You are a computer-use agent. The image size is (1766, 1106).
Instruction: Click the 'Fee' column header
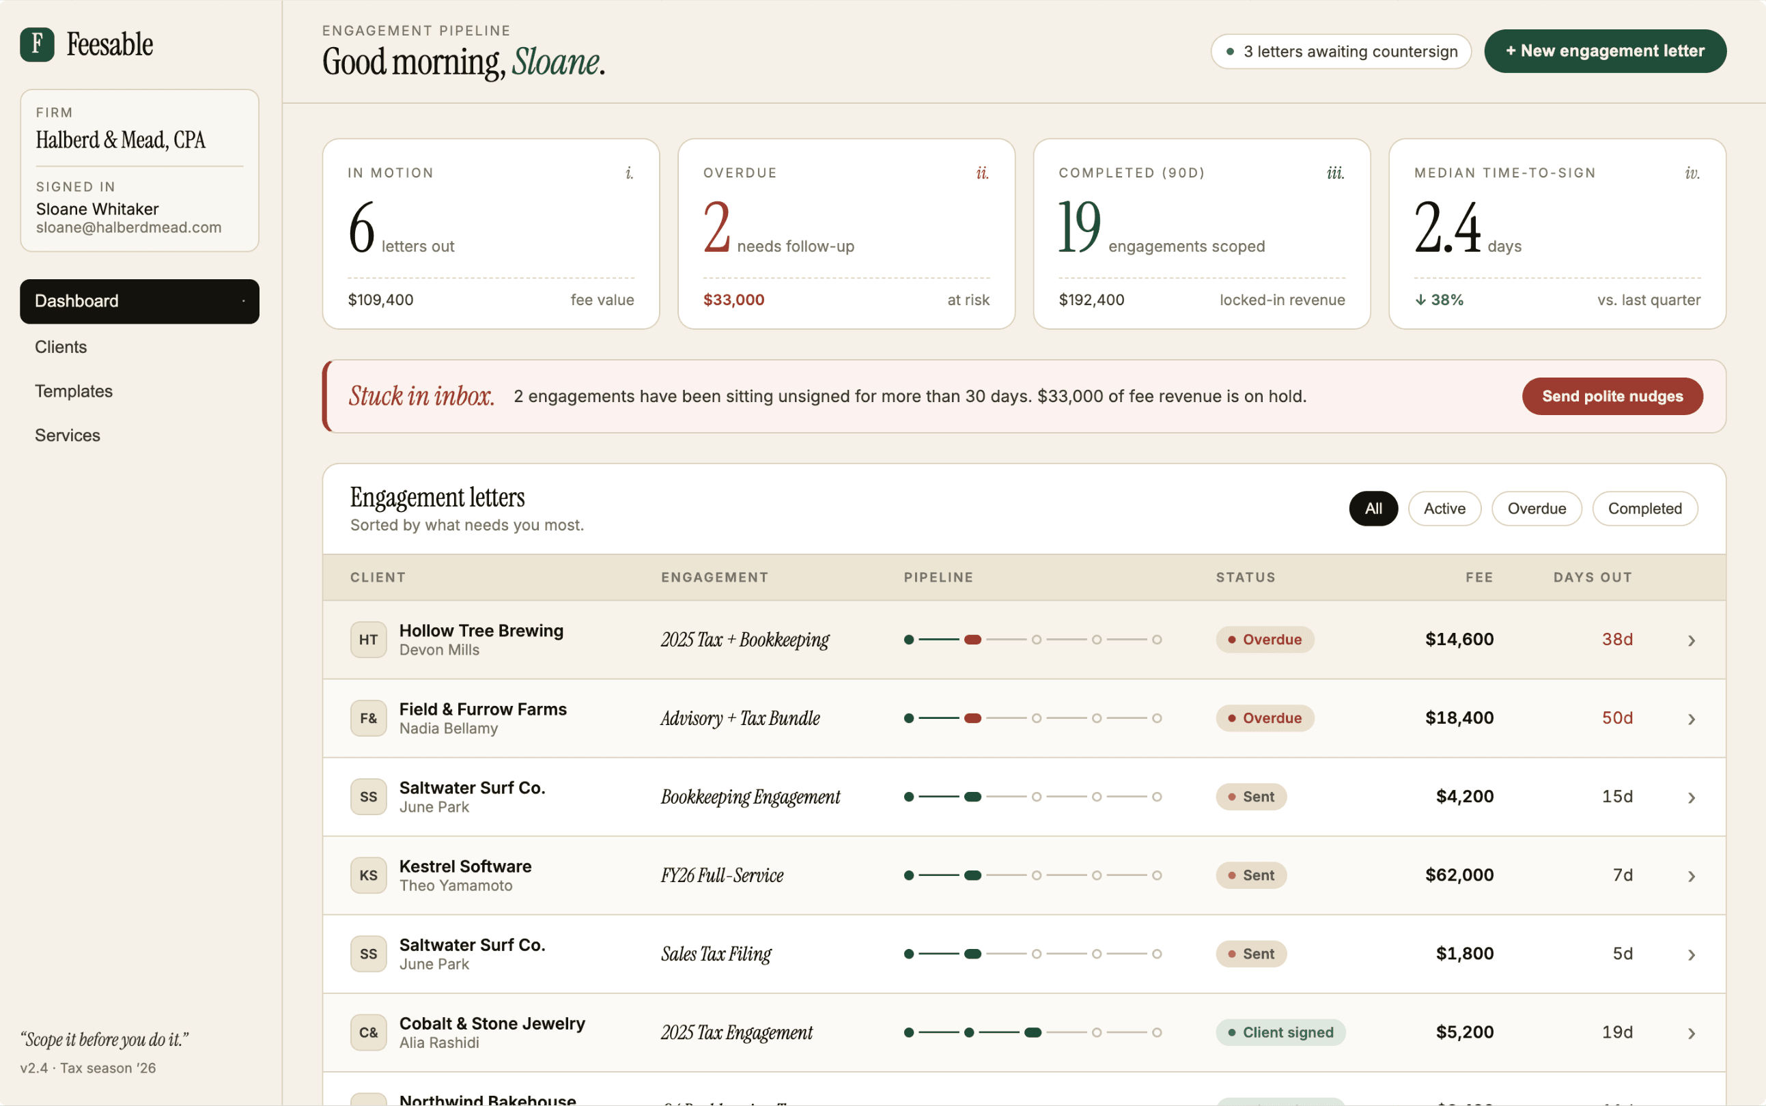pos(1479,577)
